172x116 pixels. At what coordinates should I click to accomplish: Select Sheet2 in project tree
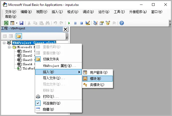pos(27,56)
